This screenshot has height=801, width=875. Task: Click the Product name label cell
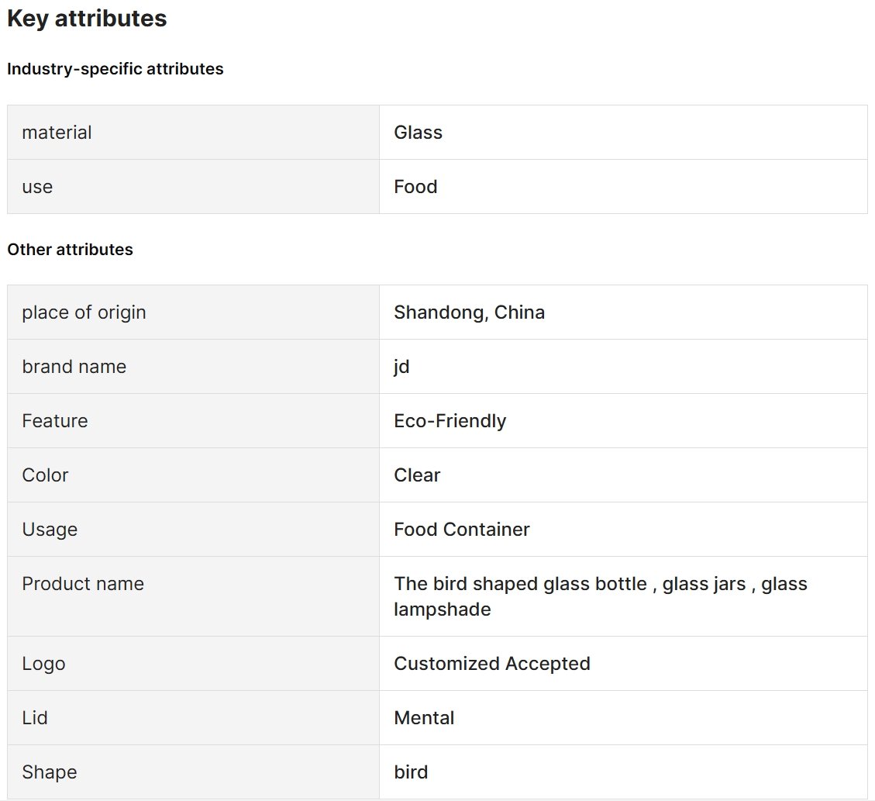pos(193,596)
